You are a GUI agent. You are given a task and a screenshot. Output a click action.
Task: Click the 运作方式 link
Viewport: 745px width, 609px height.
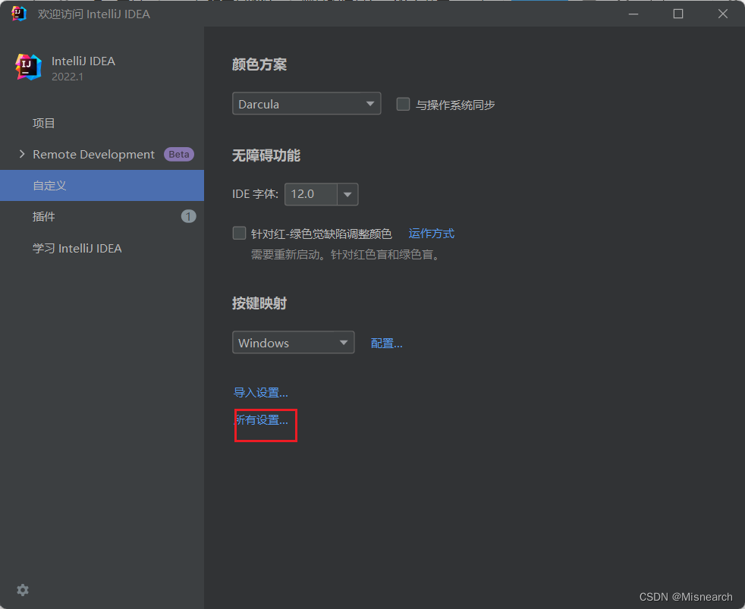coord(432,234)
